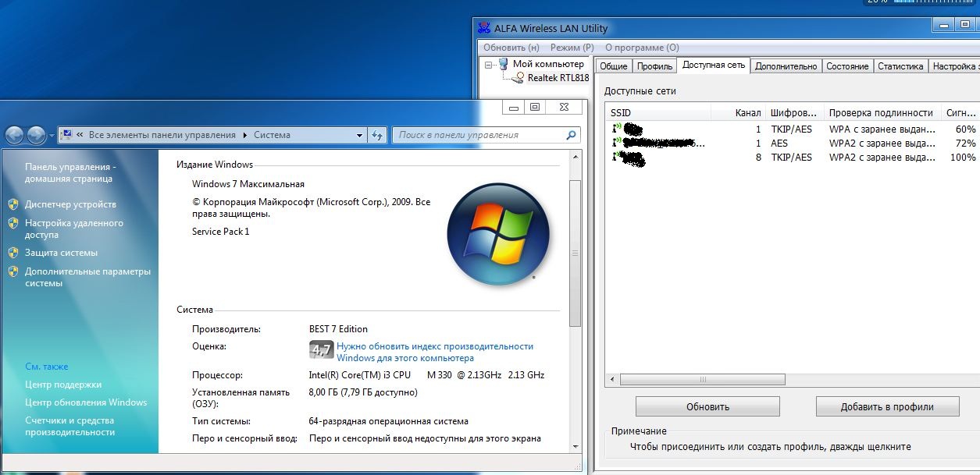Viewport: 980px width, 475px height.
Task: Sort networks by the SSID column header
Action: [x=658, y=112]
